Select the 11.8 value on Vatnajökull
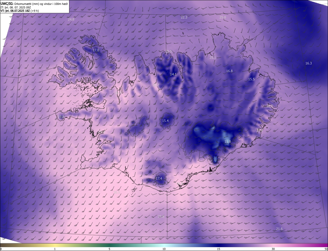328x251 pixels. [x=228, y=142]
